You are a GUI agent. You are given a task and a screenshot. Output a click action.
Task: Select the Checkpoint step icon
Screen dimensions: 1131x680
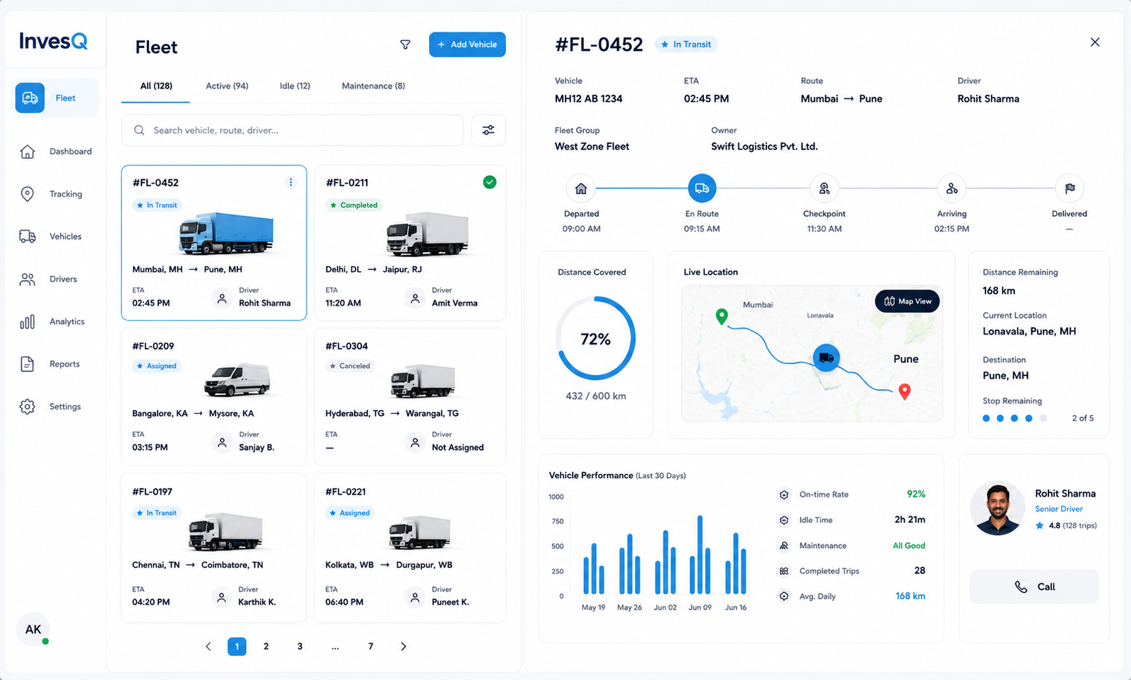coord(824,189)
